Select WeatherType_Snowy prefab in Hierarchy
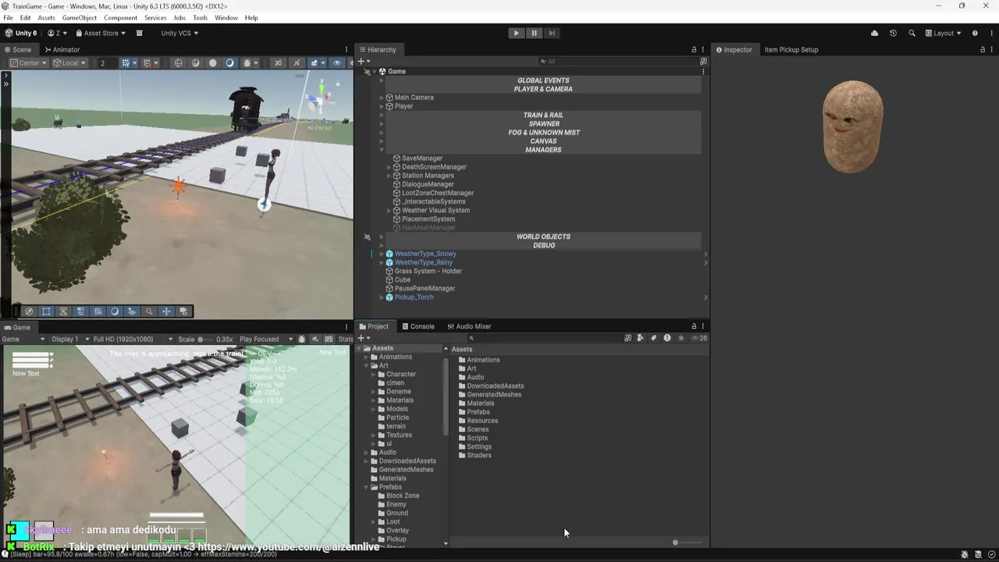The width and height of the screenshot is (999, 562). 425,254
